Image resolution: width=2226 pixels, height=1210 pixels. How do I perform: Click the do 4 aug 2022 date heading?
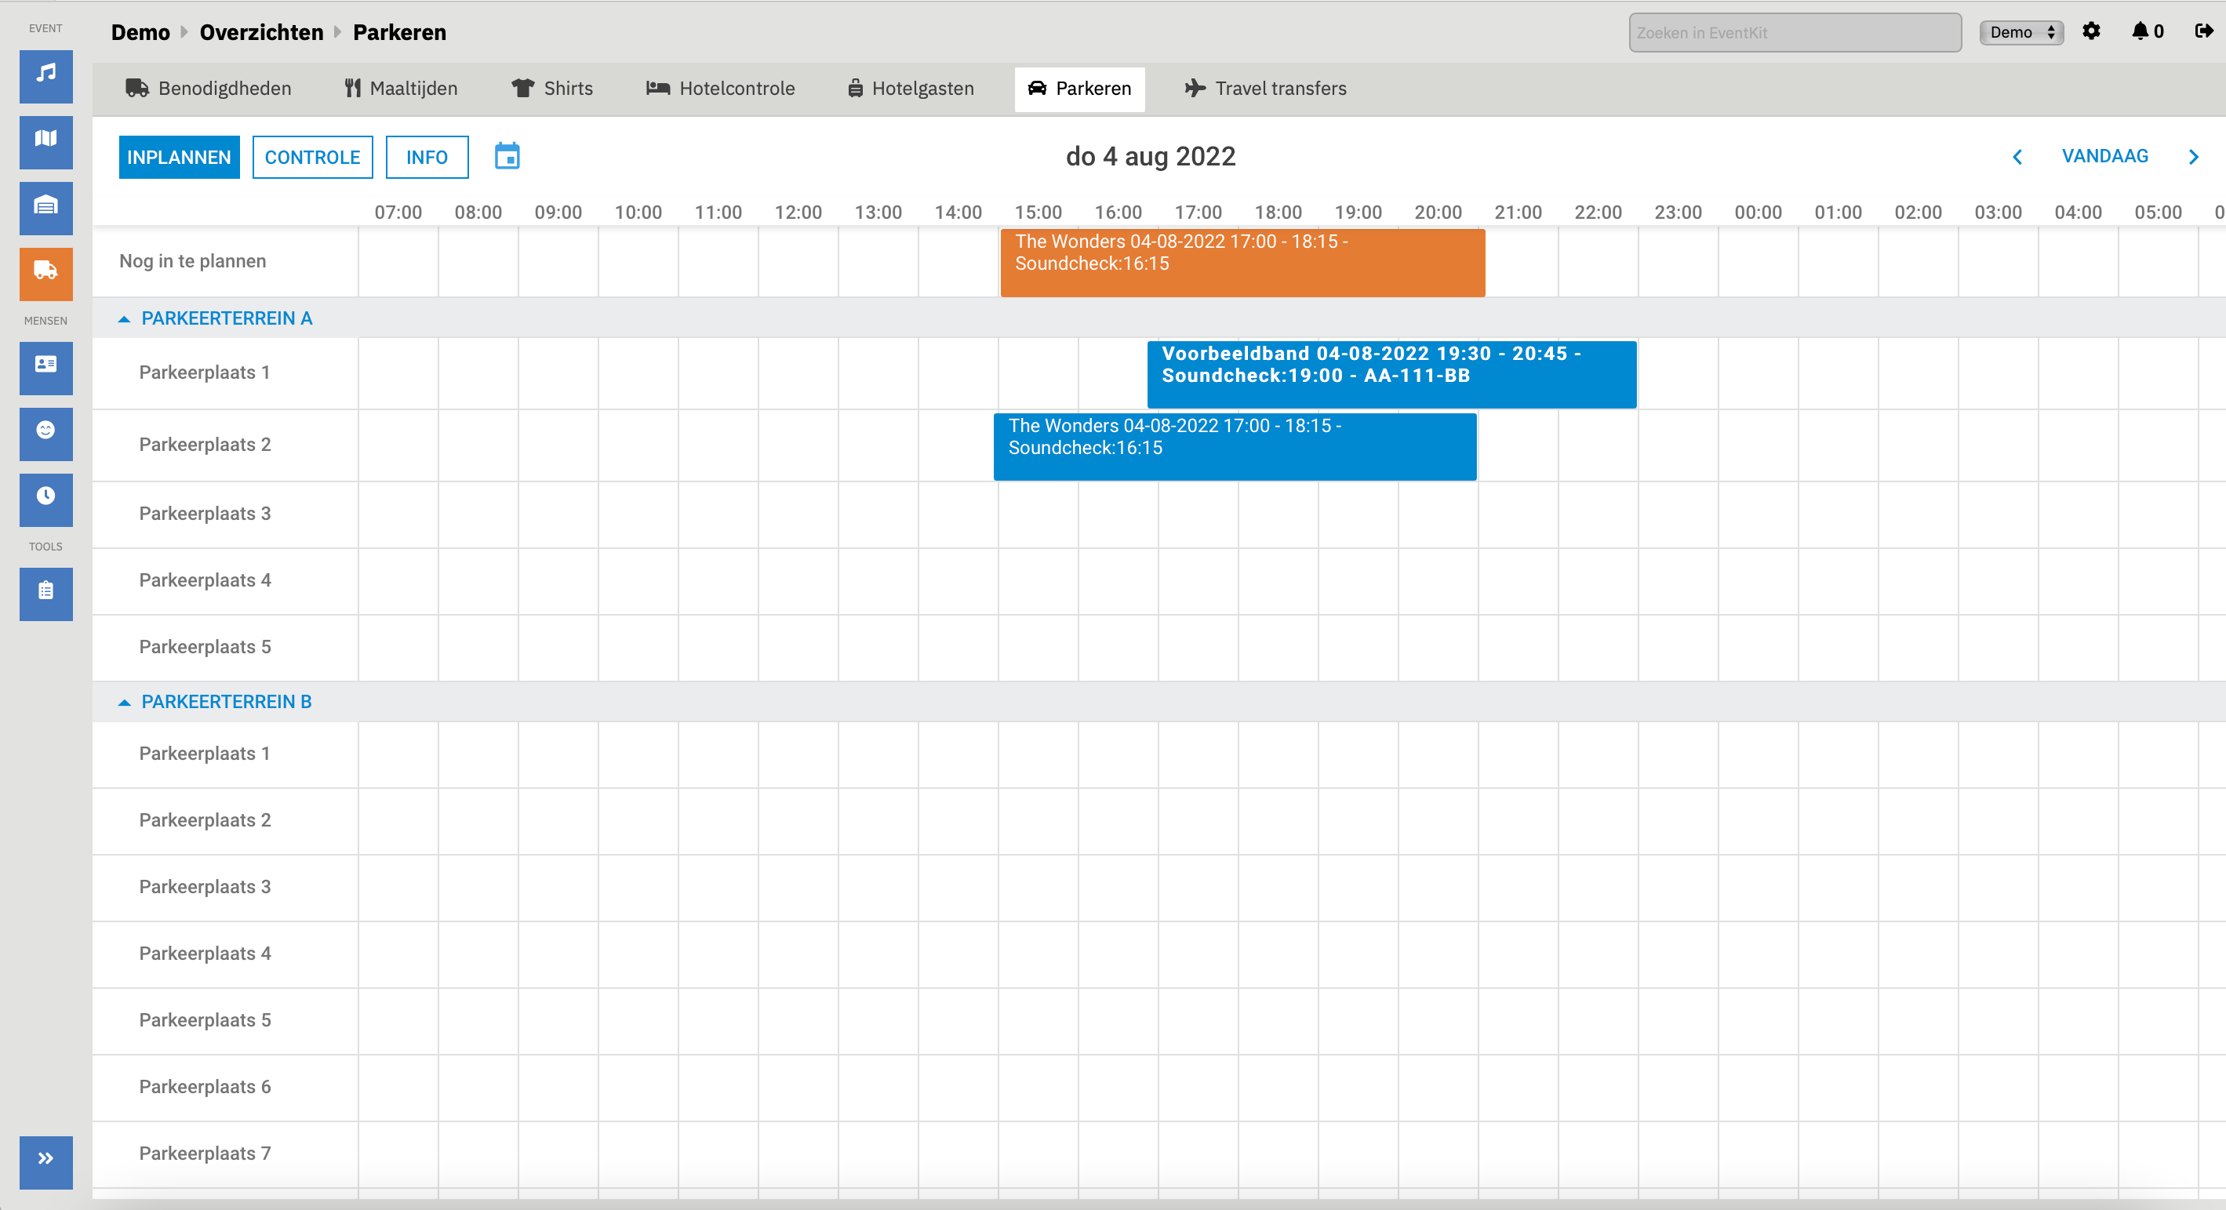click(x=1151, y=156)
